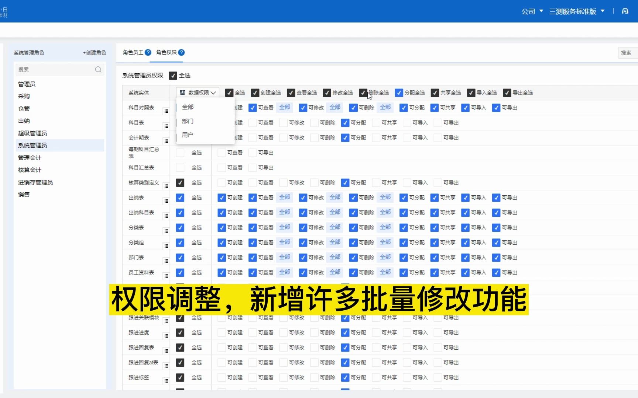Open 可删除 全部 scope in 员工资料表 row
Viewport: 638px width, 398px height.
point(385,272)
